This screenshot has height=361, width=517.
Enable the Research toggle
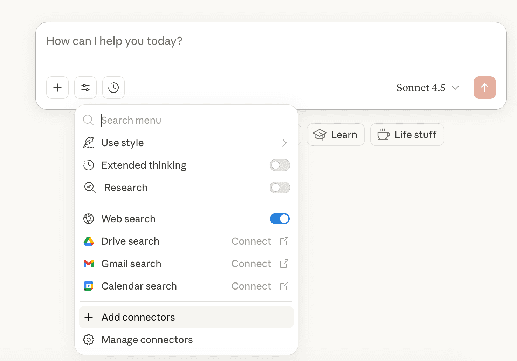pos(280,188)
